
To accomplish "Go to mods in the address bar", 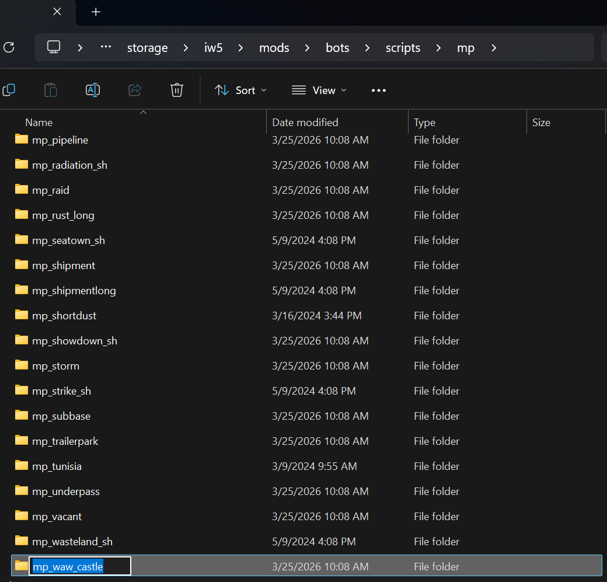I will click(x=274, y=48).
